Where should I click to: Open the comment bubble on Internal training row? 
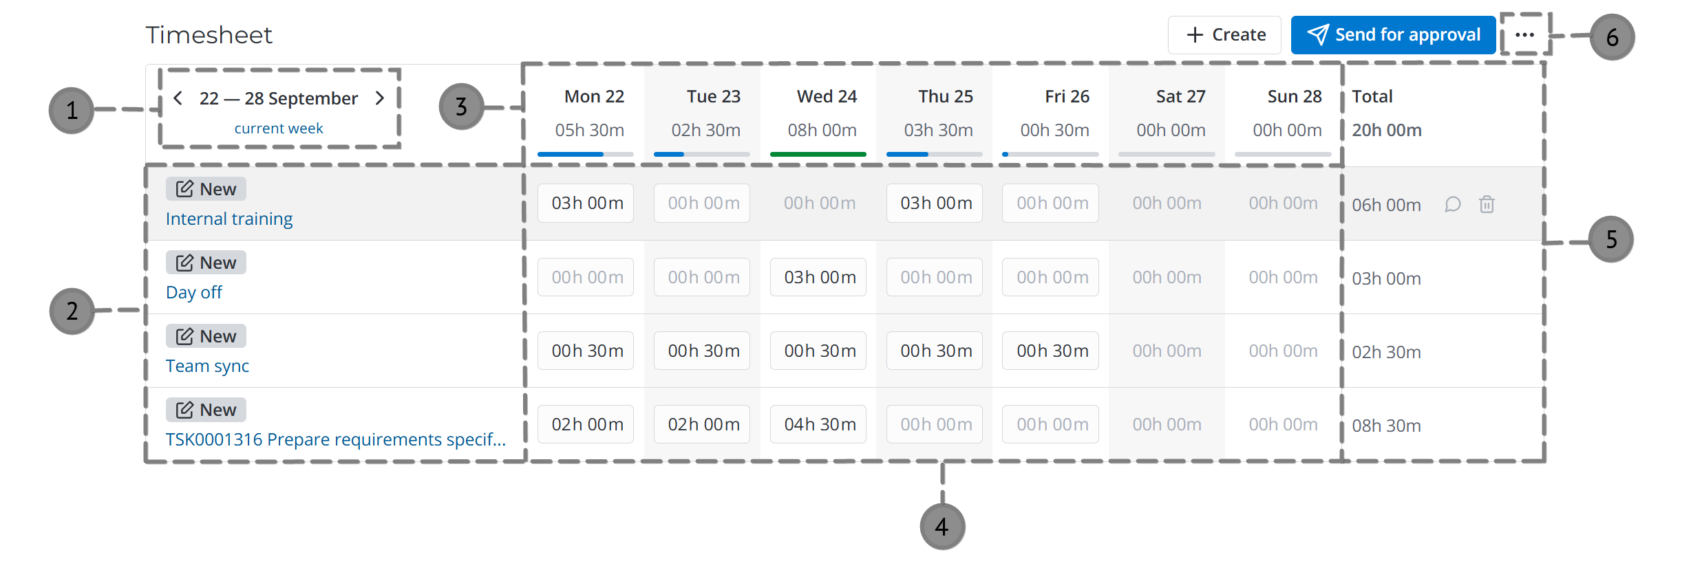[1452, 204]
